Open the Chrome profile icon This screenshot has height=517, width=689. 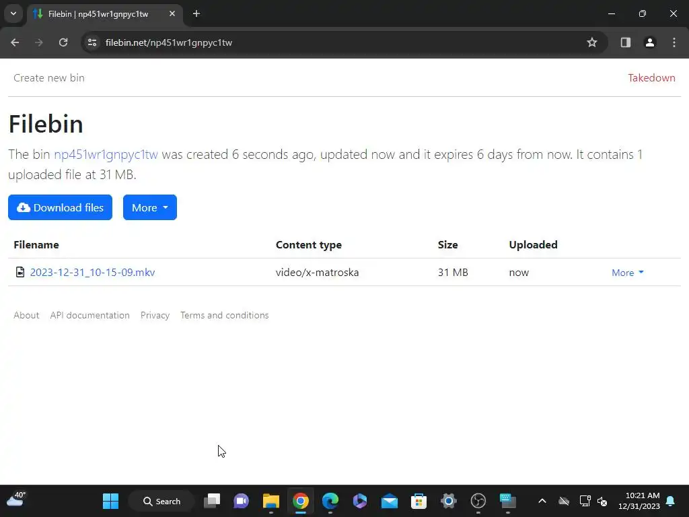[x=650, y=42]
